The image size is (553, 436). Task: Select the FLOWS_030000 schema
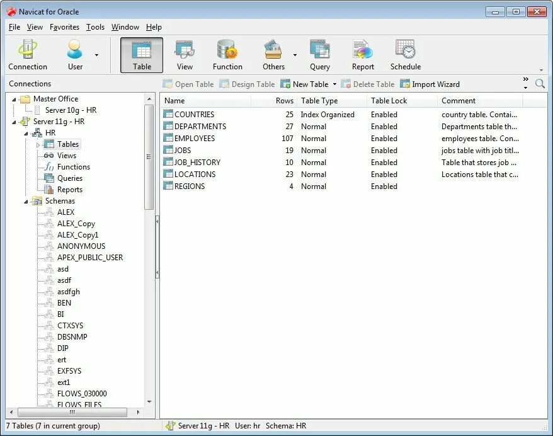point(82,394)
